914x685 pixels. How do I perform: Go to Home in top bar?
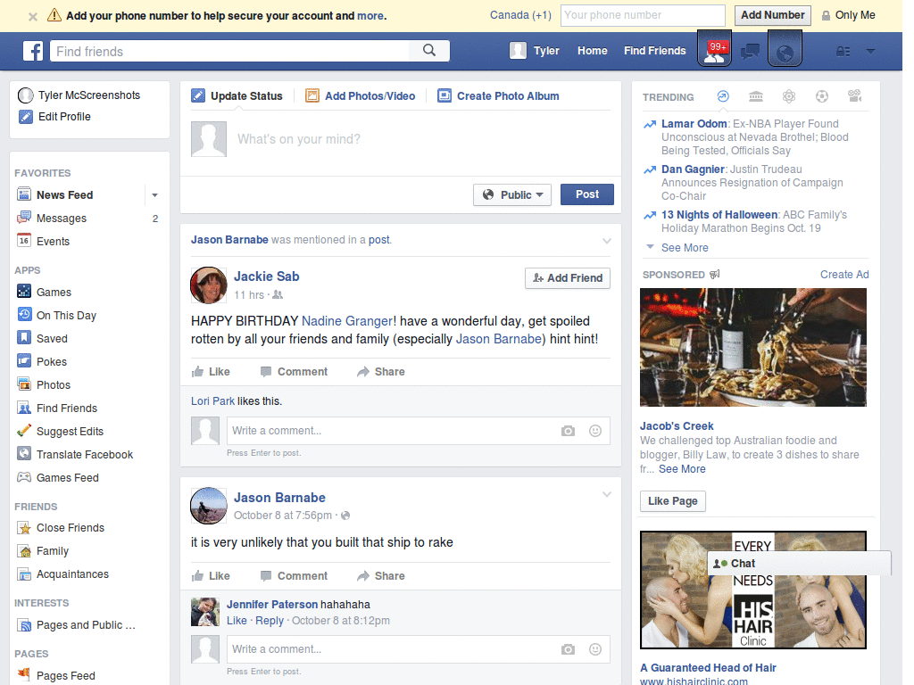point(593,51)
